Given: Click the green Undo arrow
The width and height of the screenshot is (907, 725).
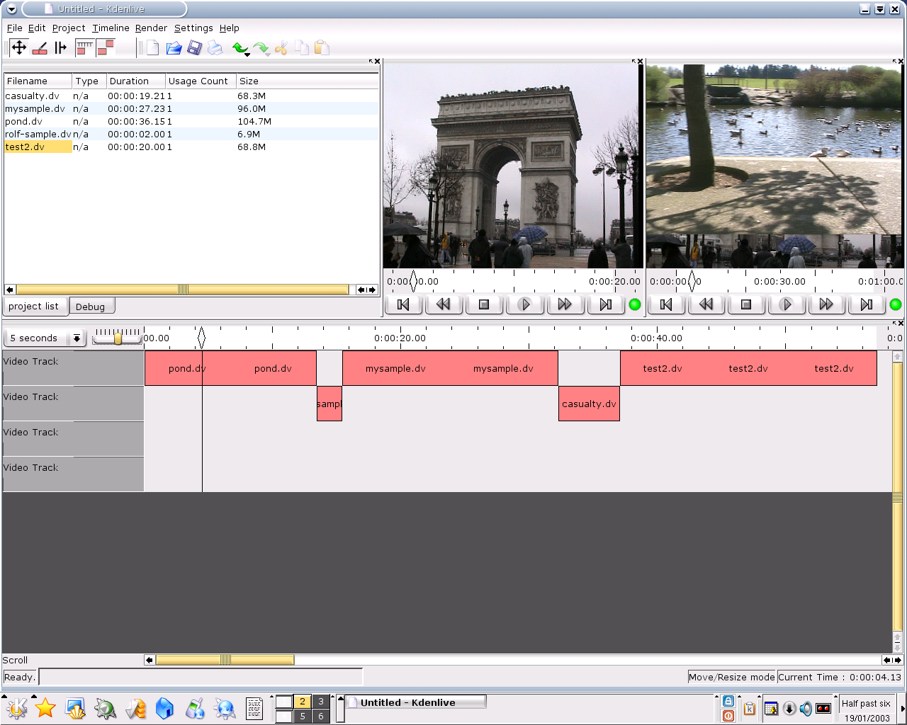Looking at the screenshot, I should coord(240,47).
